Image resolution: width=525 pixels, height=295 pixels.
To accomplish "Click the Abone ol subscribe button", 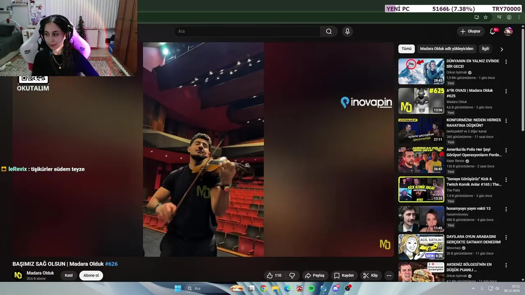I will pos(91,275).
